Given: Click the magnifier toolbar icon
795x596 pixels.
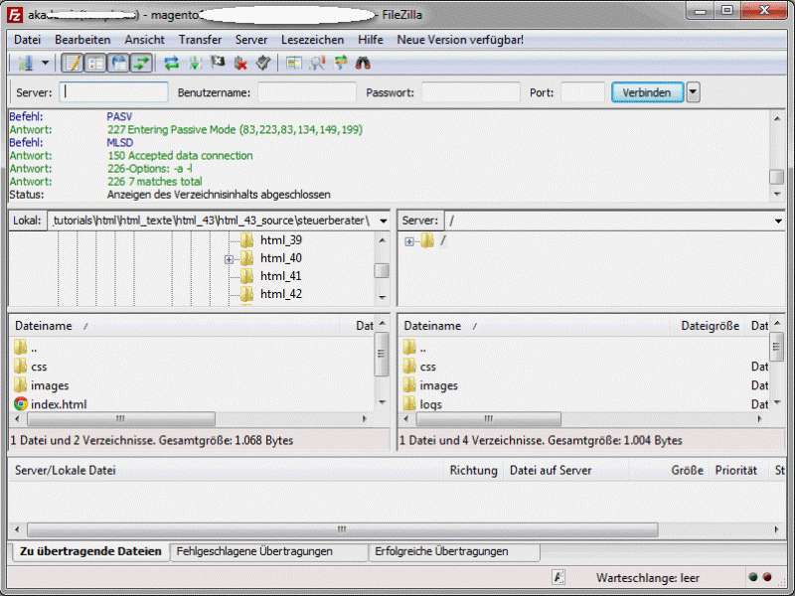Looking at the screenshot, I should [317, 64].
